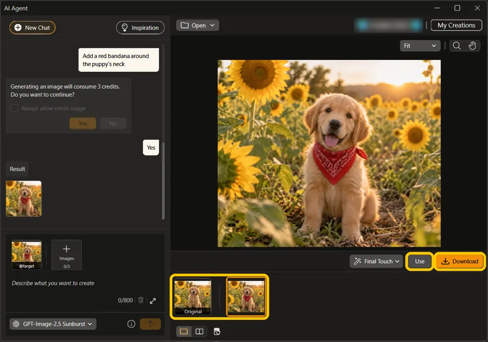488x342 pixels.
Task: Click the prompt description input field
Action: coord(84,283)
